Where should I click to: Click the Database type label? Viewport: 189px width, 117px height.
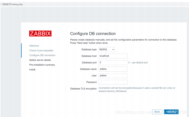coord(89,49)
